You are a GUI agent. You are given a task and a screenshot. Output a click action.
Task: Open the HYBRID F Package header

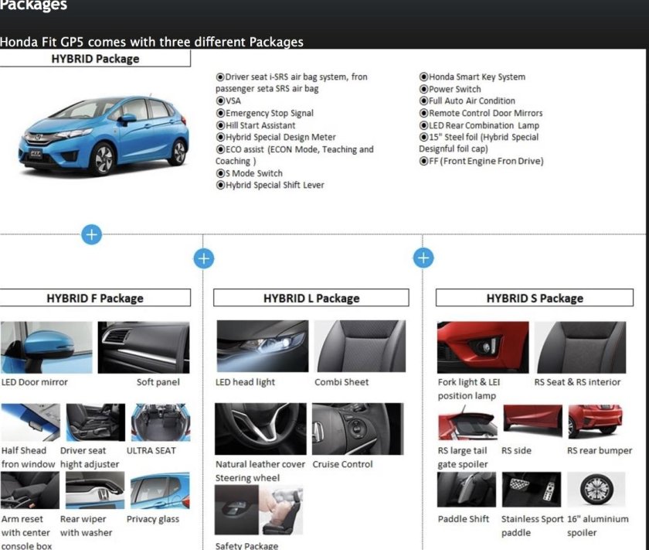[x=97, y=298]
